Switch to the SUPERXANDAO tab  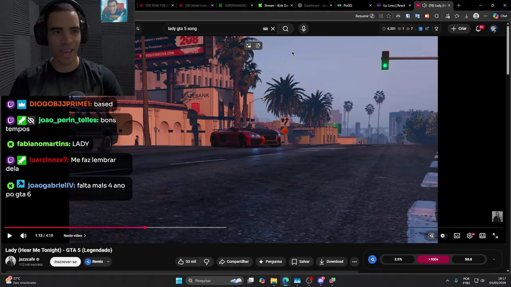pos(236,6)
